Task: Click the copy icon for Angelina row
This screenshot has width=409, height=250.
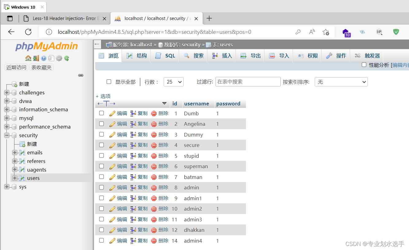Action: 133,124
